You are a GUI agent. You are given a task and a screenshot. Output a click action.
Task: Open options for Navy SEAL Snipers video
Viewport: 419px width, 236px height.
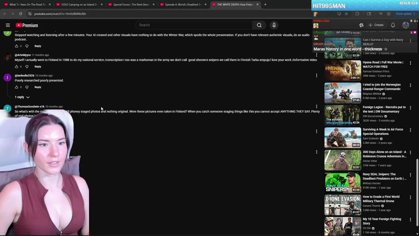coord(410,175)
